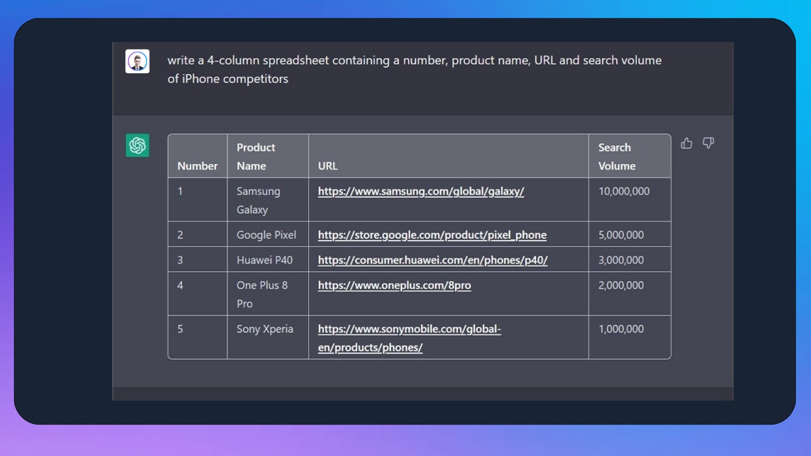Click the thumbs down icon
811x456 pixels.
[708, 143]
